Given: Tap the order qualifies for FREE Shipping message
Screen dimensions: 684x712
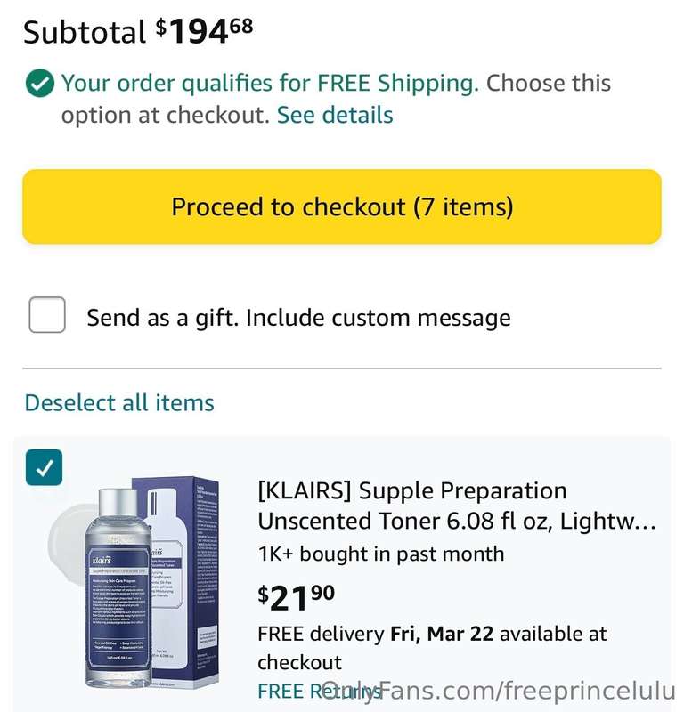Looking at the screenshot, I should click(270, 83).
